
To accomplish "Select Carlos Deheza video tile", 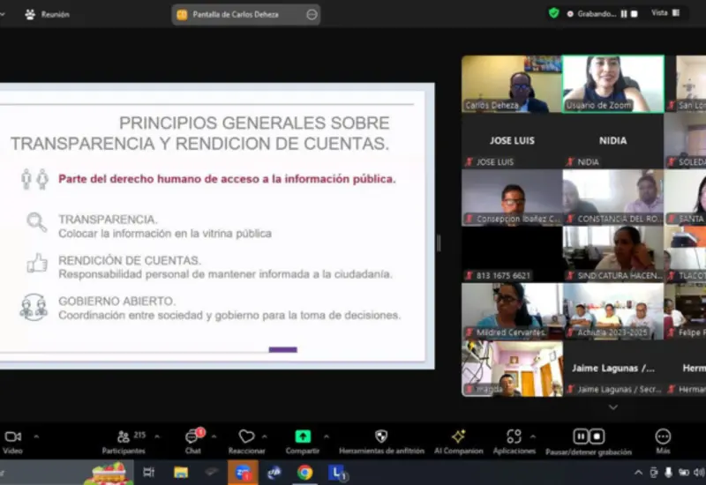I will coord(512,84).
